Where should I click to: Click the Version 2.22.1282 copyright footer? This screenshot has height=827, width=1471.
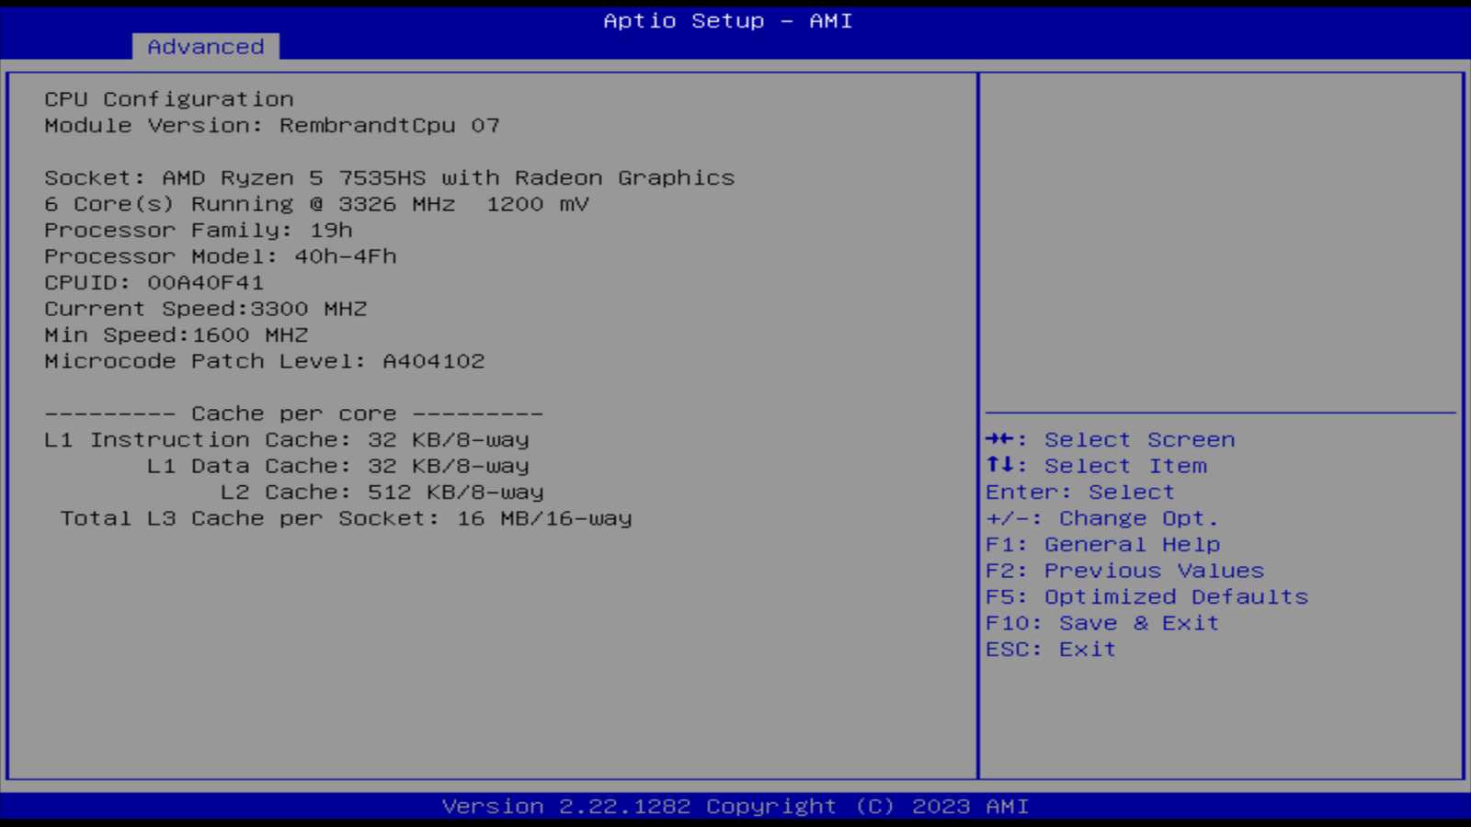pyautogui.click(x=735, y=806)
